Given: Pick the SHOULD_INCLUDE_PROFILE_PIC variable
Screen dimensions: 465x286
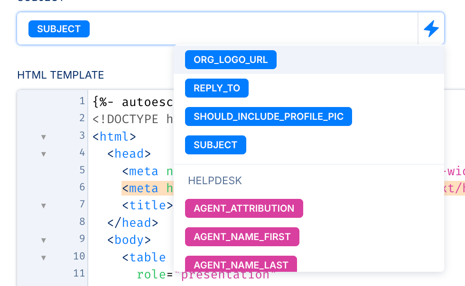Looking at the screenshot, I should (x=269, y=116).
